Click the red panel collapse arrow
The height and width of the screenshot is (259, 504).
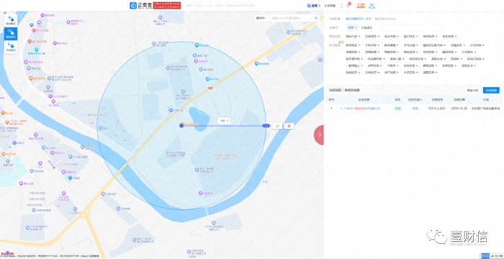[319, 135]
